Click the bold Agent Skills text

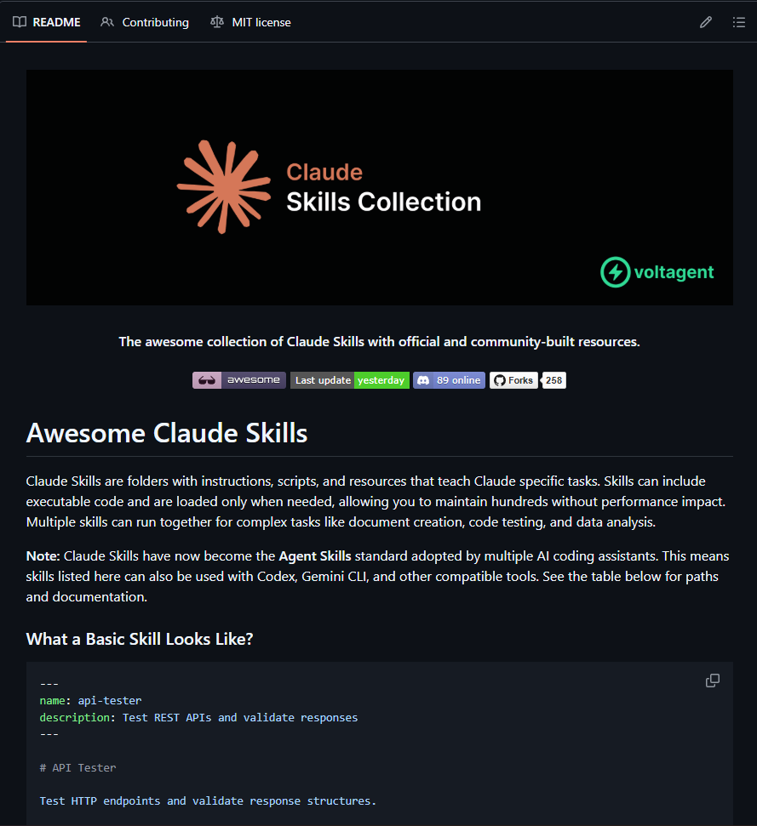tap(315, 556)
